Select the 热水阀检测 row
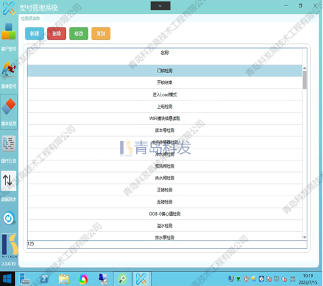Viewport: 323px width, 286px height. pos(165,178)
